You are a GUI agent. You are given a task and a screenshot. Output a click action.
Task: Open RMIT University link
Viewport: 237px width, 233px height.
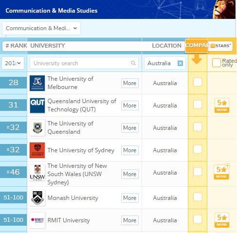click(x=69, y=220)
